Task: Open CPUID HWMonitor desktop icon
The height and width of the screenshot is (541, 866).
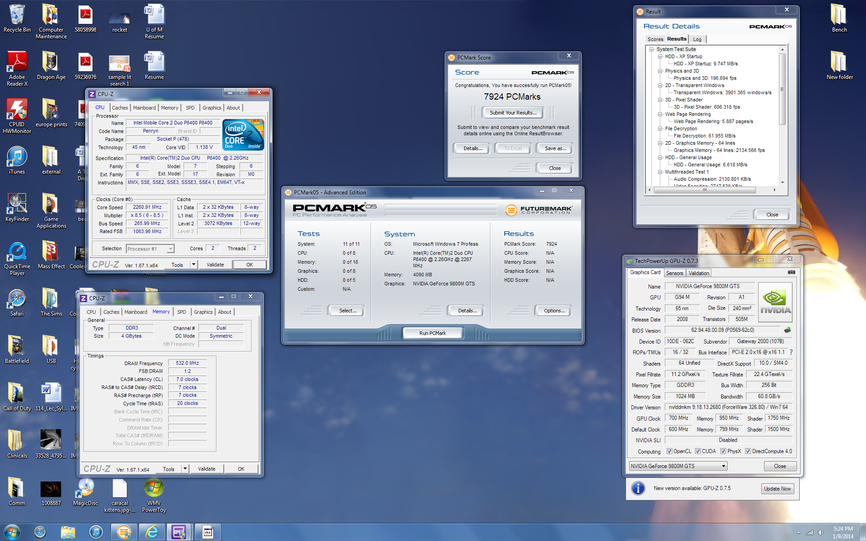Action: click(17, 116)
